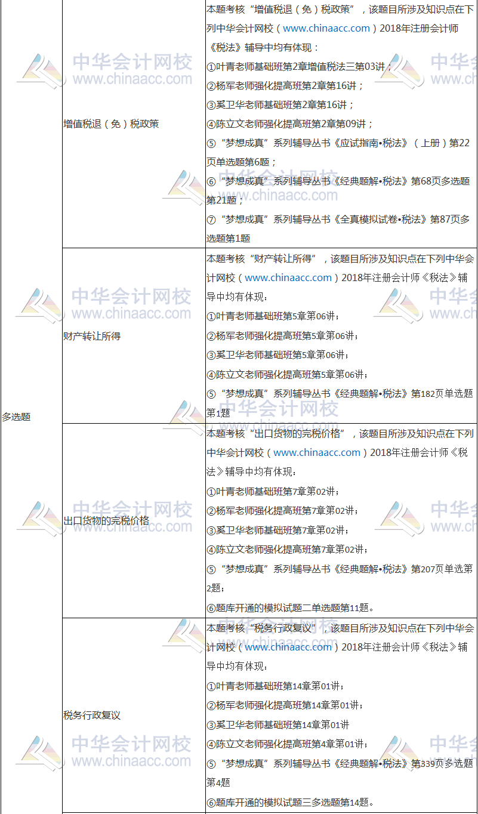Select line ④陈立文老师强化提高班第7章第02讲
The width and height of the screenshot is (478, 814).
click(x=288, y=549)
